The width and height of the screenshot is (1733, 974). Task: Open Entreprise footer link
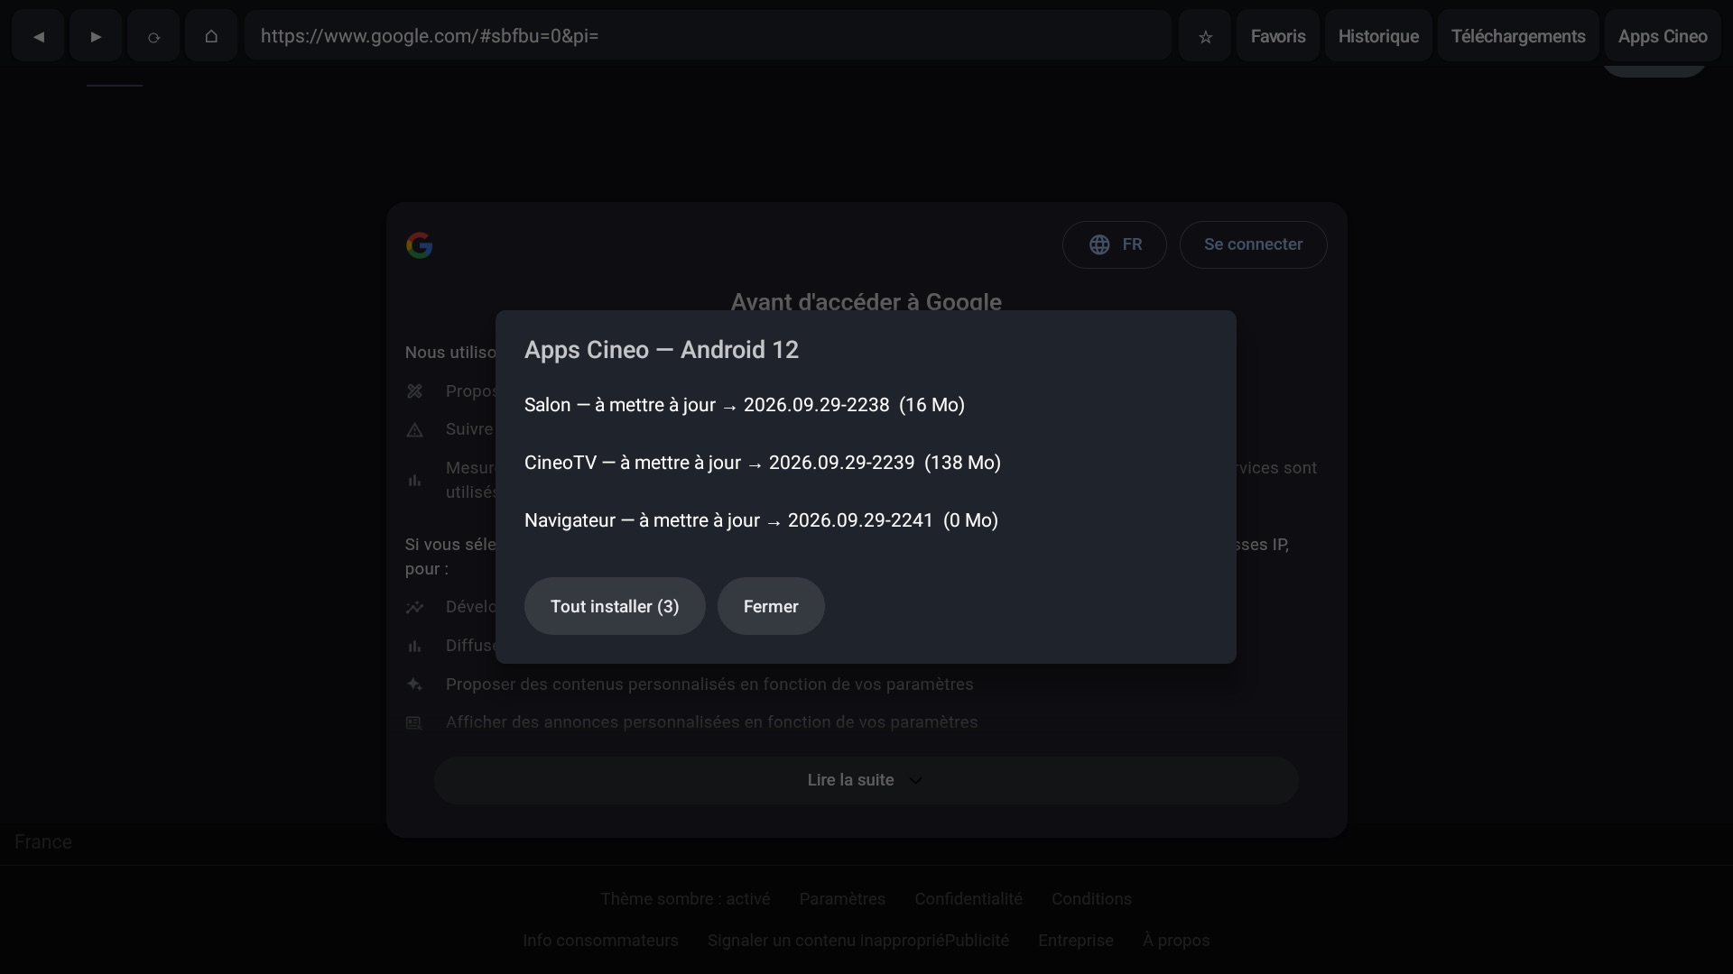click(1076, 941)
